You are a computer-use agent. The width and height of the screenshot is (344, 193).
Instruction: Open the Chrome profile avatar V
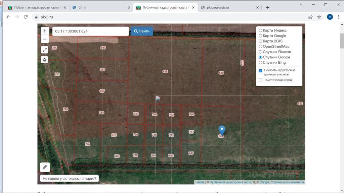[330, 17]
